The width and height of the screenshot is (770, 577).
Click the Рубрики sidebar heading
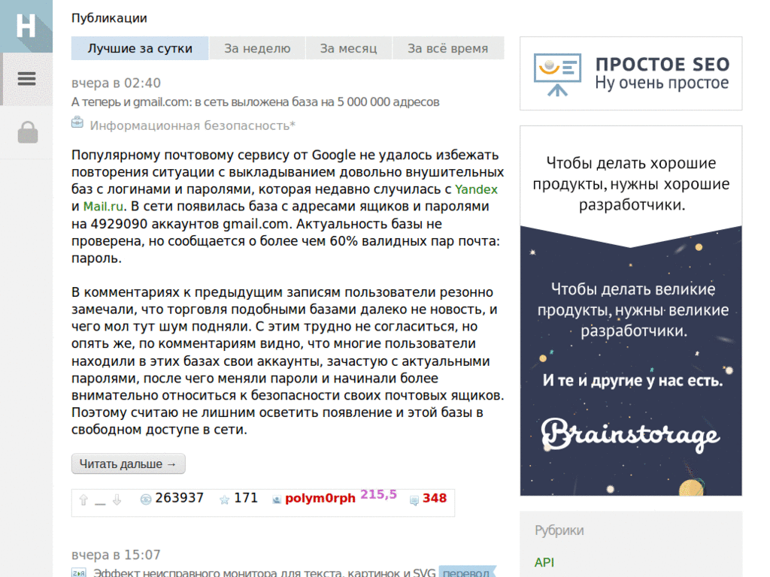point(559,530)
